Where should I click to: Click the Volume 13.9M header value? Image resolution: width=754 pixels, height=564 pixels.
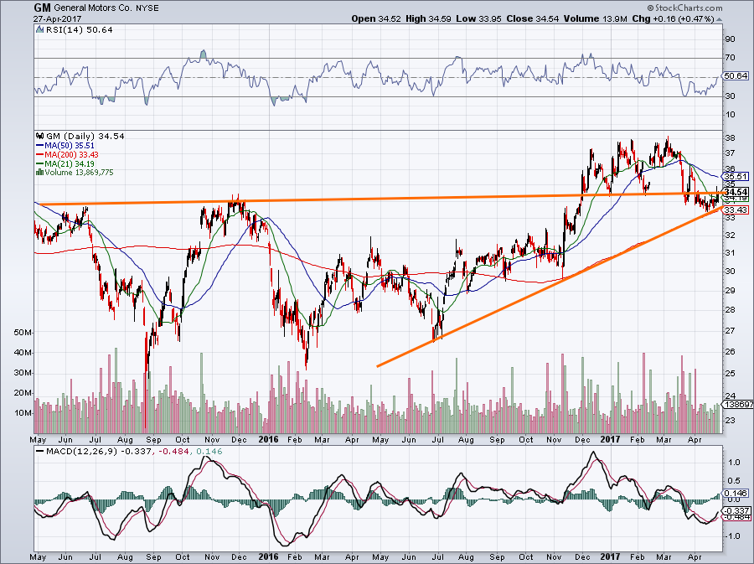[596, 18]
